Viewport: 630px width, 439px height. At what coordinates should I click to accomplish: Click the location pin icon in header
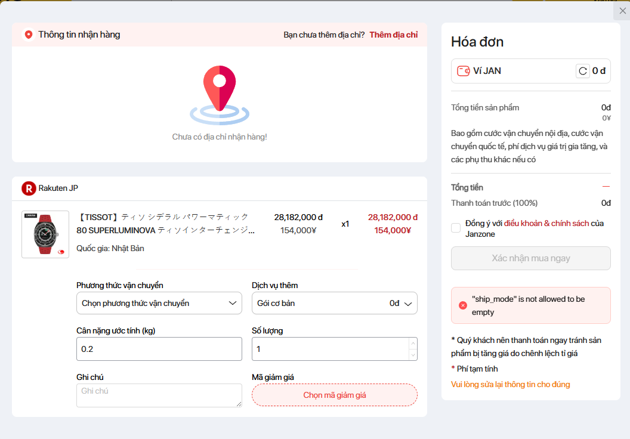click(29, 35)
